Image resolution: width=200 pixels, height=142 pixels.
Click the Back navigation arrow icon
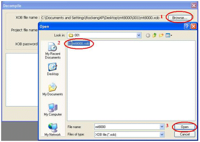point(148,35)
